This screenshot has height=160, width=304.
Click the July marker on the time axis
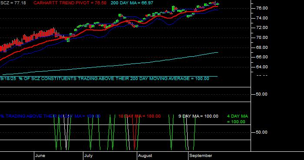pos(89,156)
